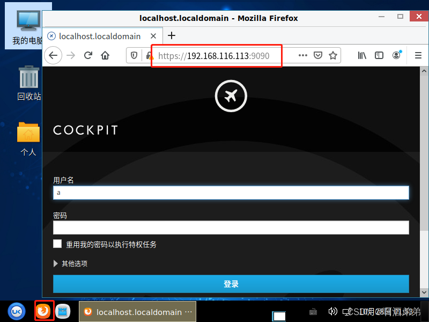This screenshot has height=322, width=429.
Task: Open page actions three-dot menu
Action: (302, 56)
